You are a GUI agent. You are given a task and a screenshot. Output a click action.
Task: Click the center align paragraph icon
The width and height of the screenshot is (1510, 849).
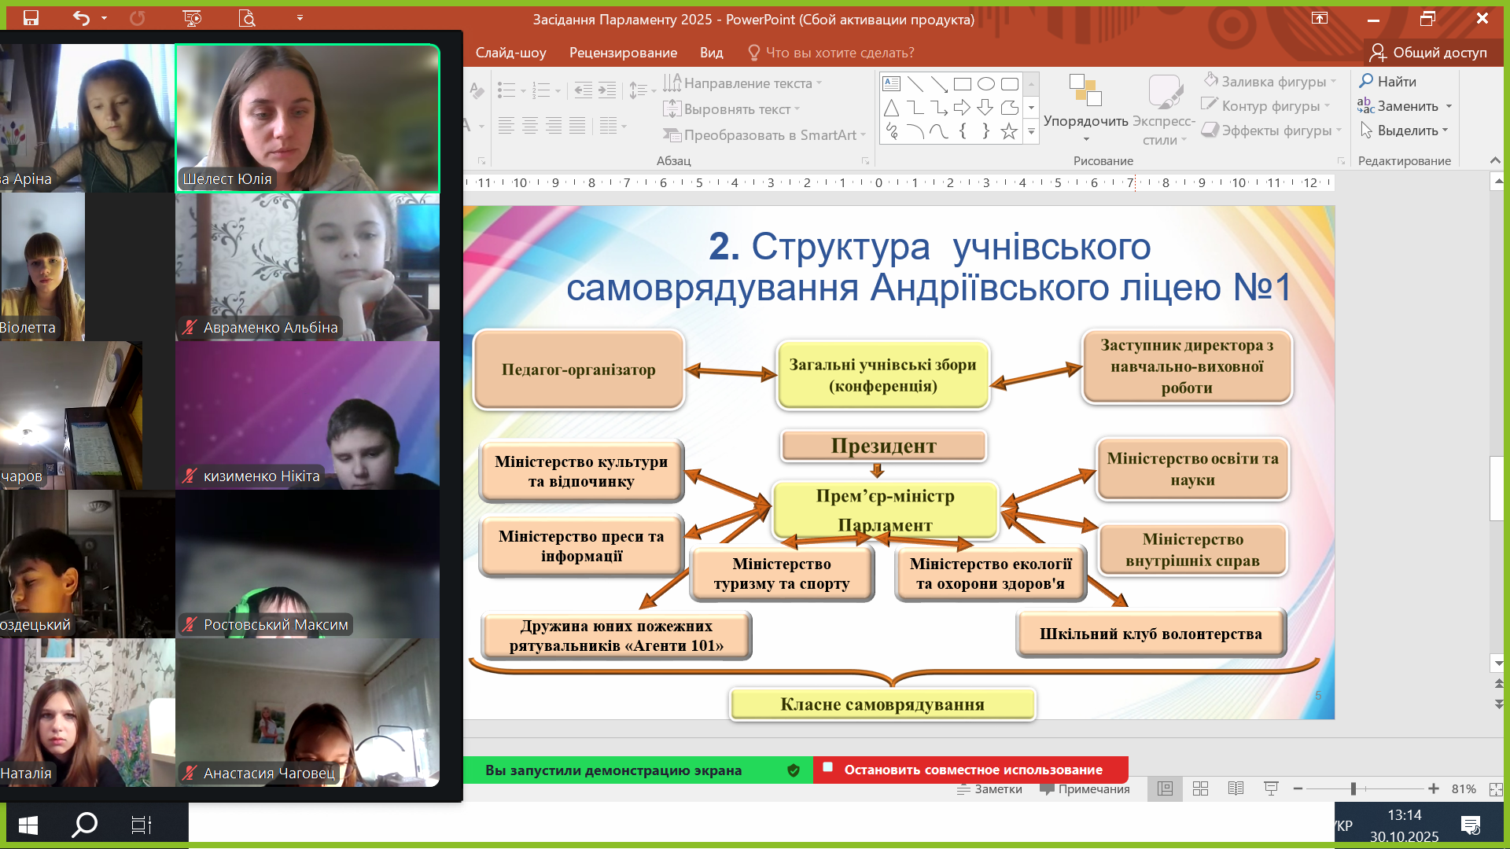point(530,126)
